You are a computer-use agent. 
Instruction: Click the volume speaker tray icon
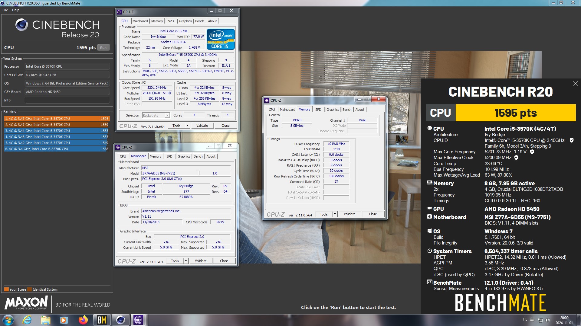547,320
